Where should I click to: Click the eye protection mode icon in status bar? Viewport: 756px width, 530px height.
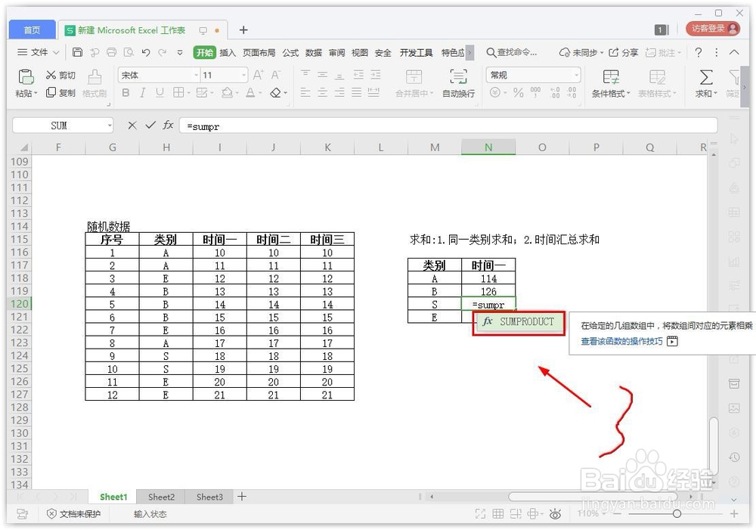coord(555,514)
